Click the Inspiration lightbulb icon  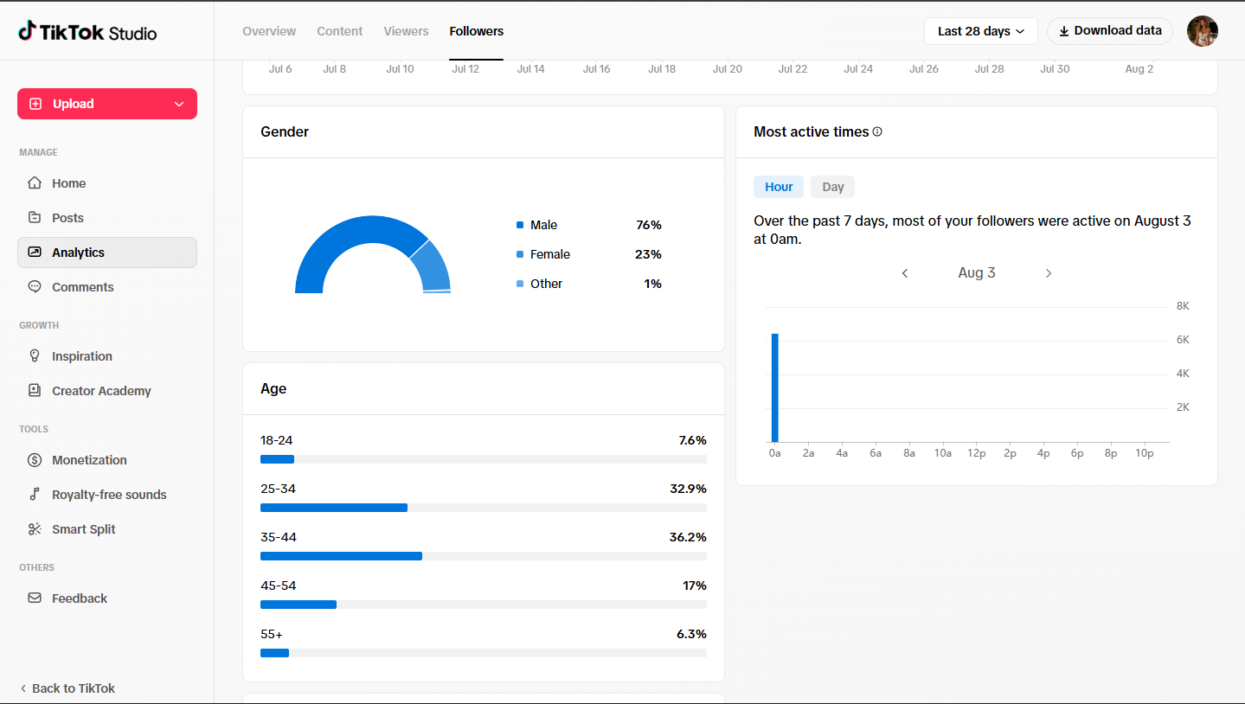click(35, 356)
